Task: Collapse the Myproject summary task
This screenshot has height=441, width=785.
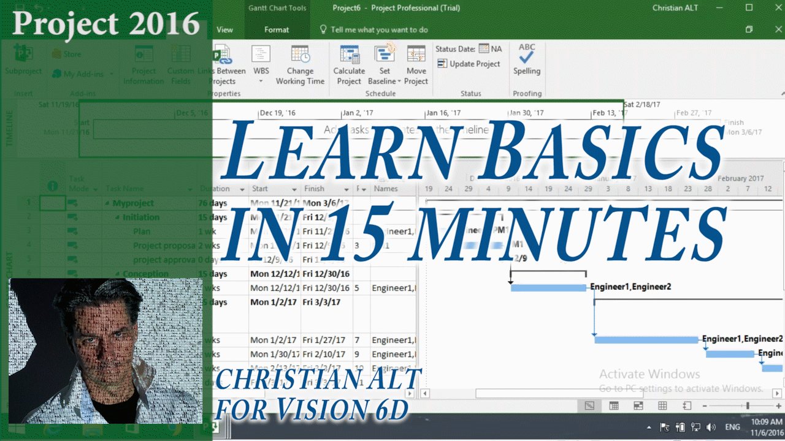Action: tap(107, 203)
